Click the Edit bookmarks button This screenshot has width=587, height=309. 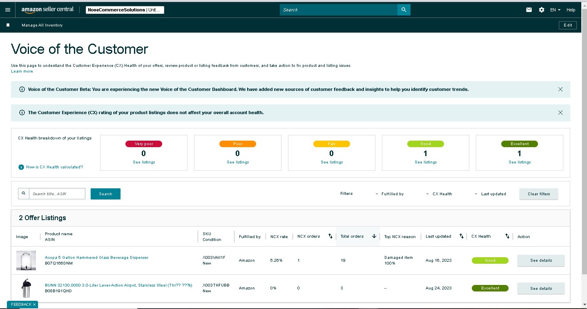coord(568,25)
